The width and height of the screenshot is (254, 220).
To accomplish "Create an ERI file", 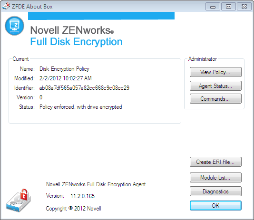I will tap(215, 162).
